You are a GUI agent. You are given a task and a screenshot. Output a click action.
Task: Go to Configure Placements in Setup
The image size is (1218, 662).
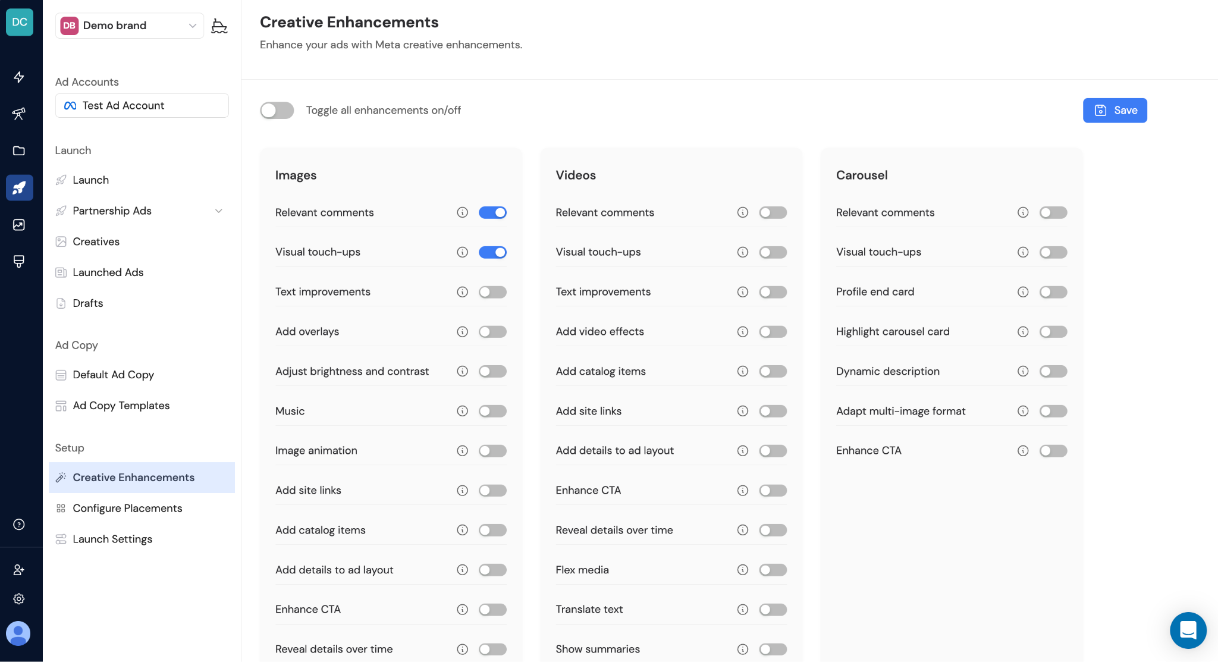point(127,508)
